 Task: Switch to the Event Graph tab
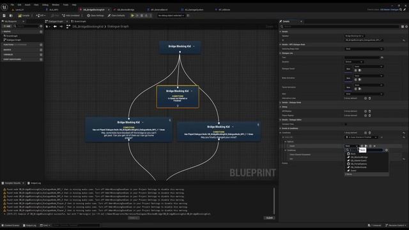[x=79, y=21]
